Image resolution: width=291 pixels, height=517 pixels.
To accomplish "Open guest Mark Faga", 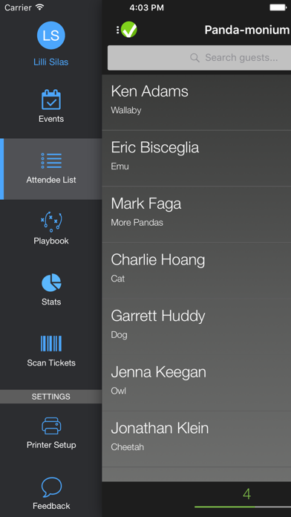I will point(197,215).
